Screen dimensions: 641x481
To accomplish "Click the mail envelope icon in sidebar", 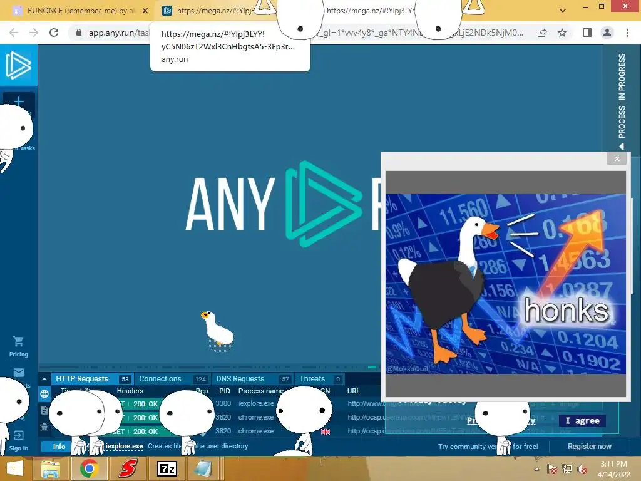I will point(18,373).
